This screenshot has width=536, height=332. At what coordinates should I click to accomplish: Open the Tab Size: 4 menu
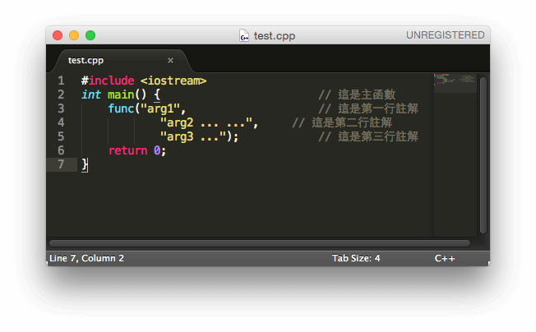click(356, 258)
